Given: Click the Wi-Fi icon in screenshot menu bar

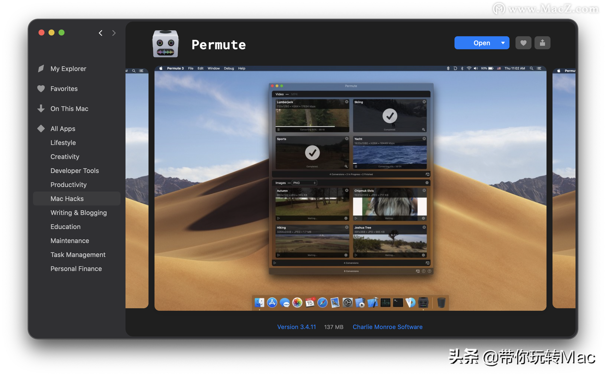Looking at the screenshot, I should [x=469, y=68].
